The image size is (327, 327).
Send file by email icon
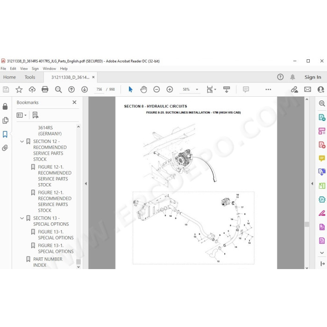307,90
